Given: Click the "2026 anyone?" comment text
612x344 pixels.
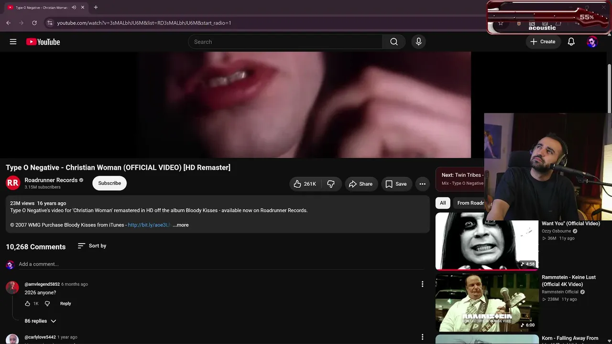Looking at the screenshot, I should (x=40, y=292).
